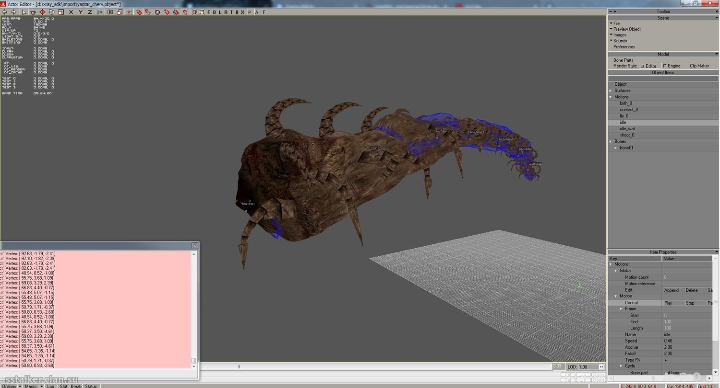Click the reset X view button
The width and height of the screenshot is (720, 388).
click(242, 11)
